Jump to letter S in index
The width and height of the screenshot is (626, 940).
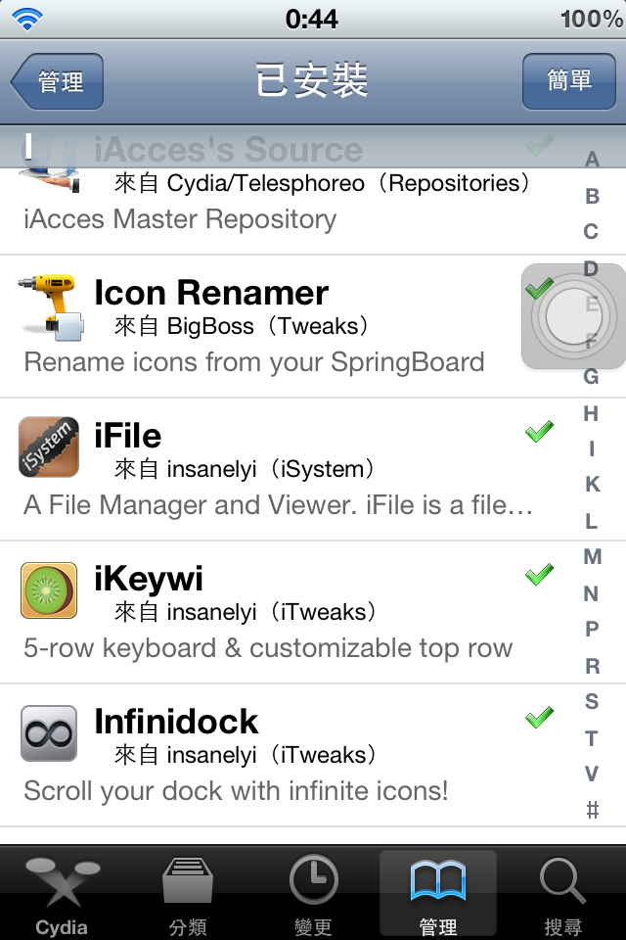point(592,701)
